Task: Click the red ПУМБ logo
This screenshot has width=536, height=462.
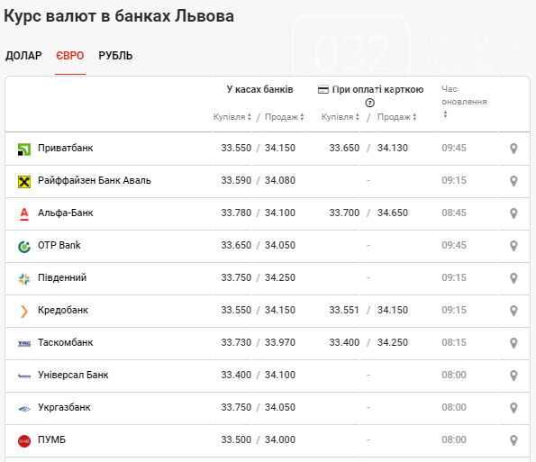Action: (24, 441)
